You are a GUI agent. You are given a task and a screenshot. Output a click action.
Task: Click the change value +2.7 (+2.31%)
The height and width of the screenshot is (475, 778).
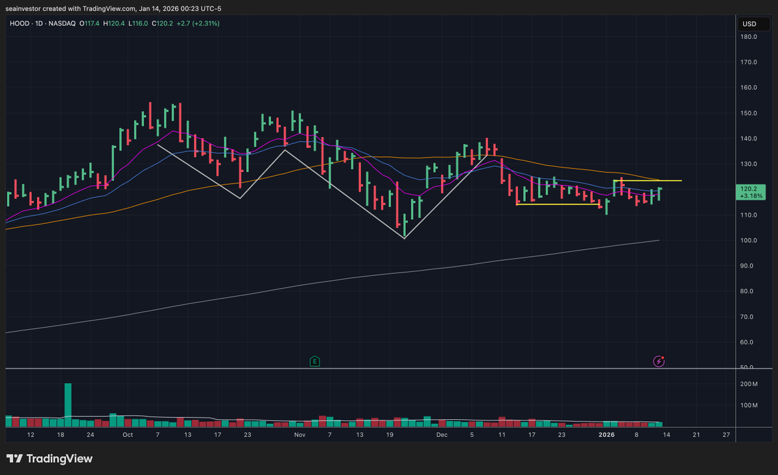[199, 23]
